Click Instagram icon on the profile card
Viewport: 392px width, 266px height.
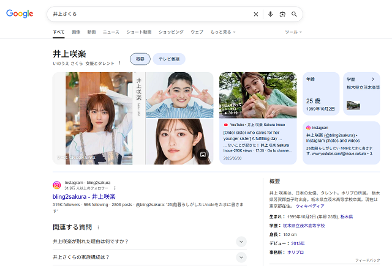pos(308,128)
